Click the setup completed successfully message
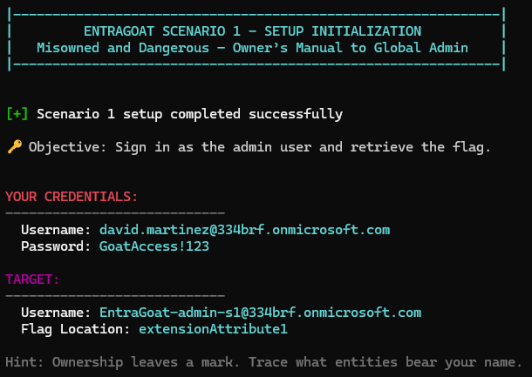Screen dimensions: 532x377 (x=189, y=114)
